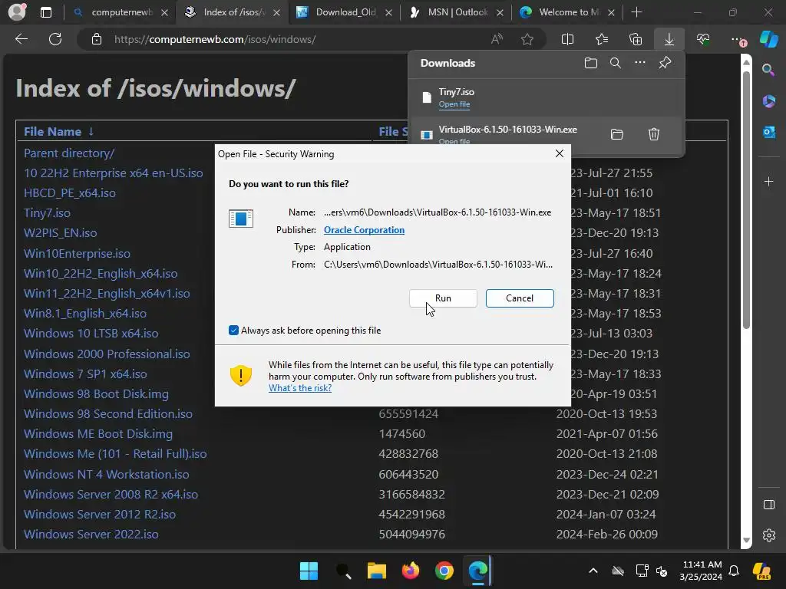Switch to the Download_Old tab
The image size is (786, 589).
click(x=344, y=12)
